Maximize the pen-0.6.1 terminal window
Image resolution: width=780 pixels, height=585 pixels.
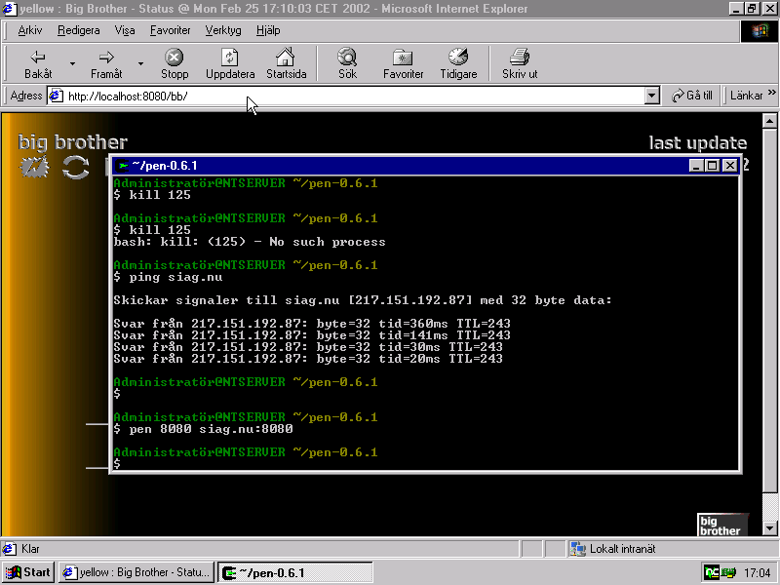pos(712,166)
